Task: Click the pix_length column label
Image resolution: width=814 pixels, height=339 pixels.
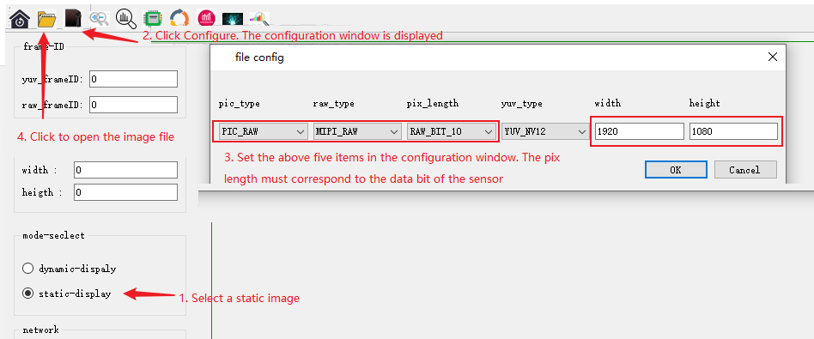Action: (x=432, y=103)
